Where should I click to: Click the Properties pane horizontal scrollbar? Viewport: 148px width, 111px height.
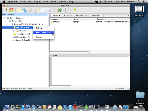pos(70,52)
